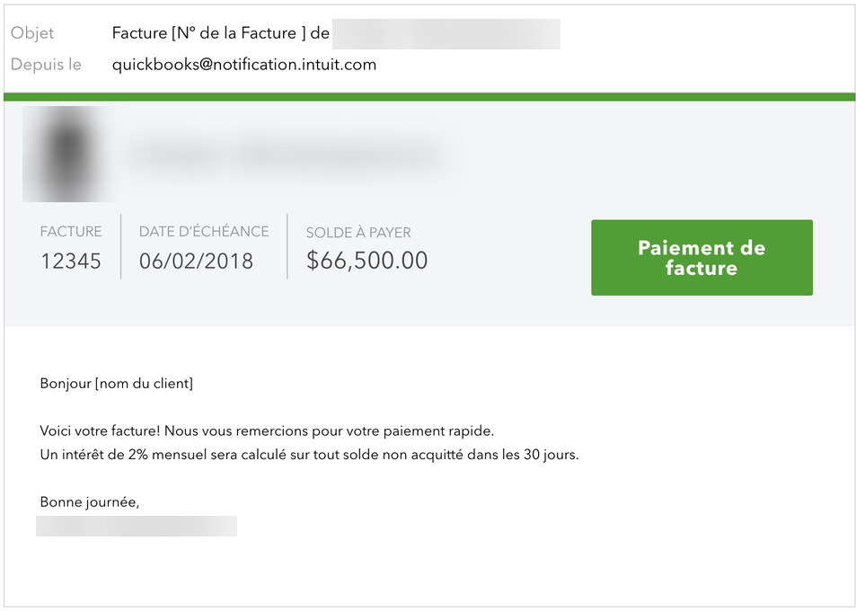The height and width of the screenshot is (612, 856).
Task: Click the balance amount $66,500.00
Action: tap(366, 261)
